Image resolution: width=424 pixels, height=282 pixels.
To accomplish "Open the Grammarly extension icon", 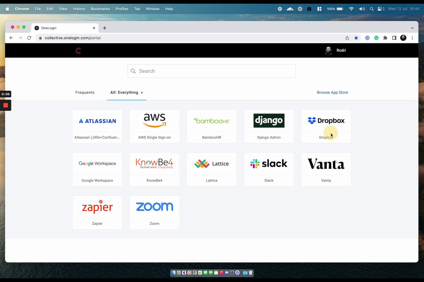I will [376, 38].
